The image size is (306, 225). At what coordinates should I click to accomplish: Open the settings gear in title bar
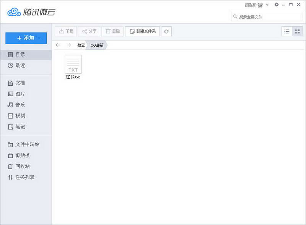coord(277,5)
